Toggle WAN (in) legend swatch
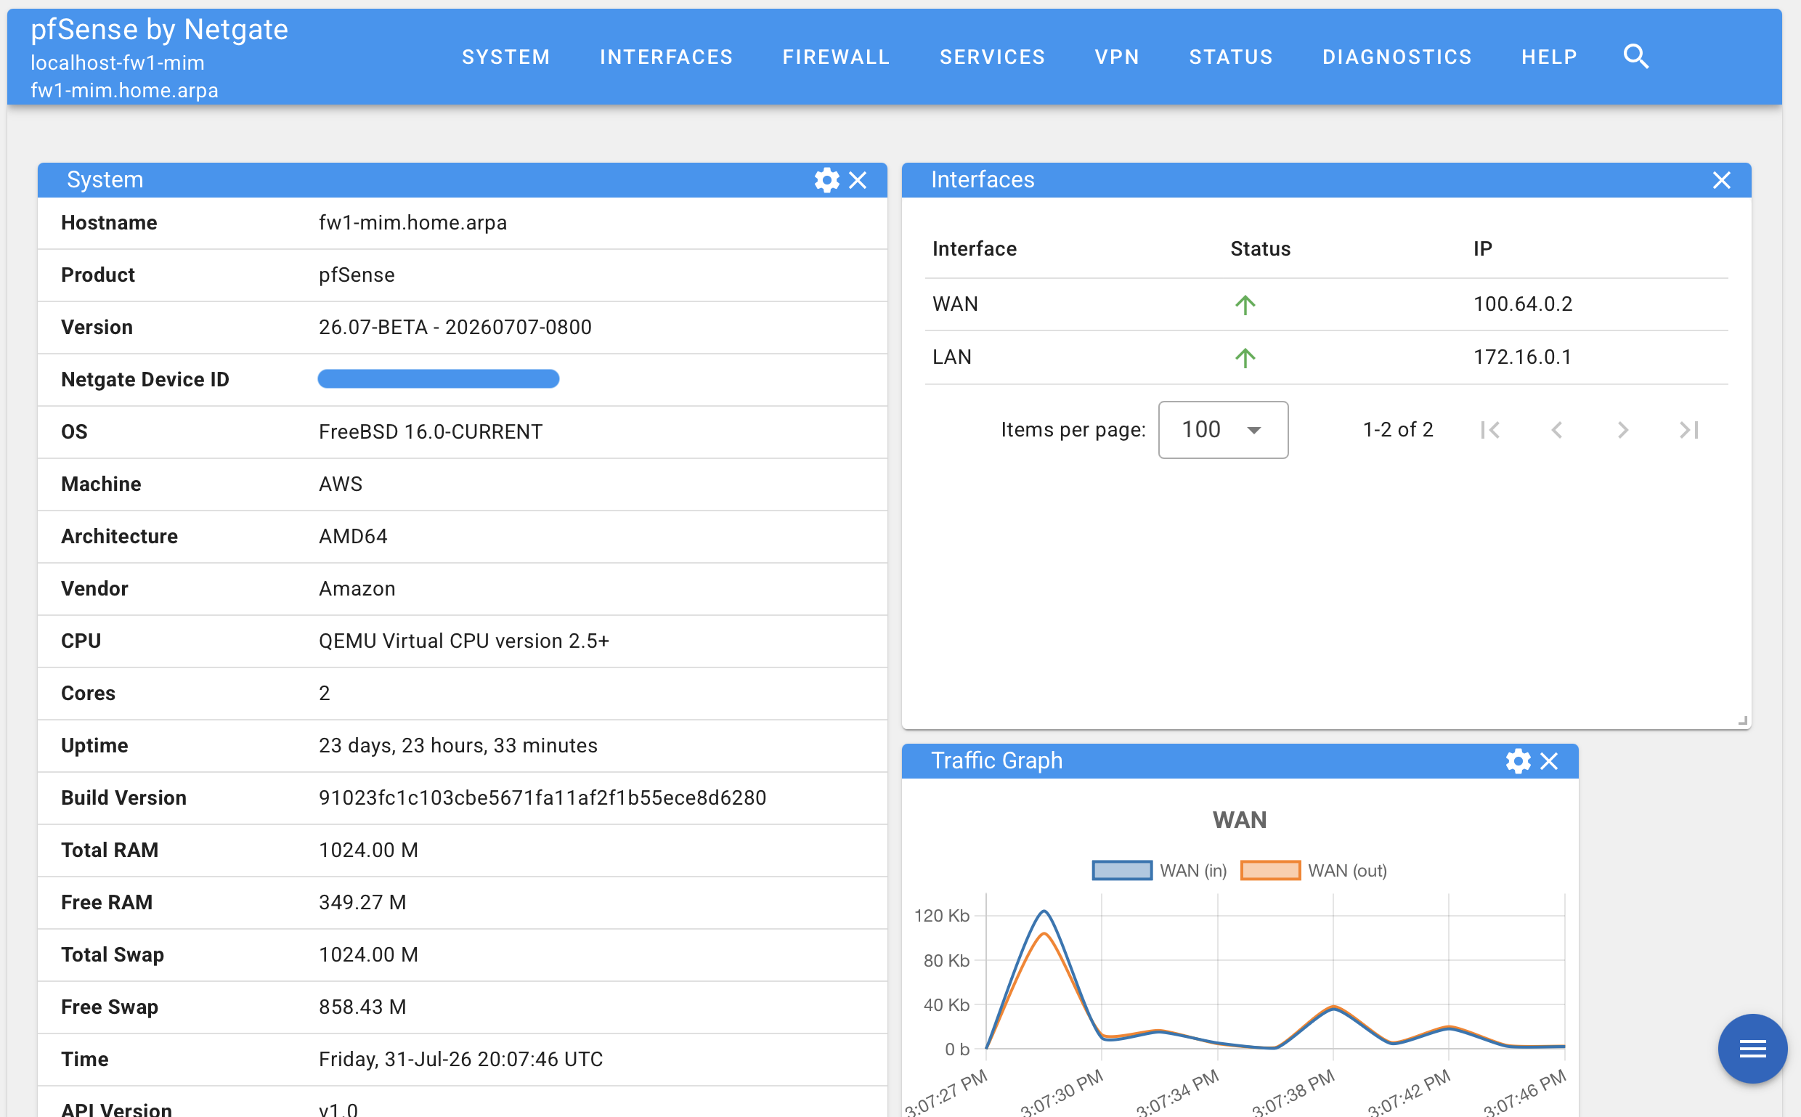This screenshot has width=1801, height=1117. click(1121, 870)
